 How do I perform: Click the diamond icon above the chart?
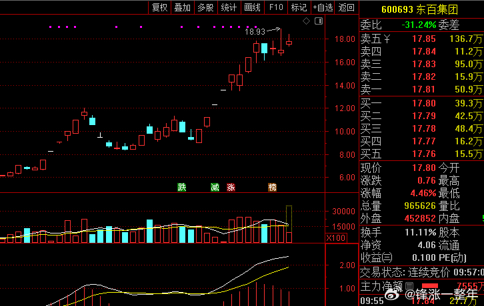click(x=306, y=21)
